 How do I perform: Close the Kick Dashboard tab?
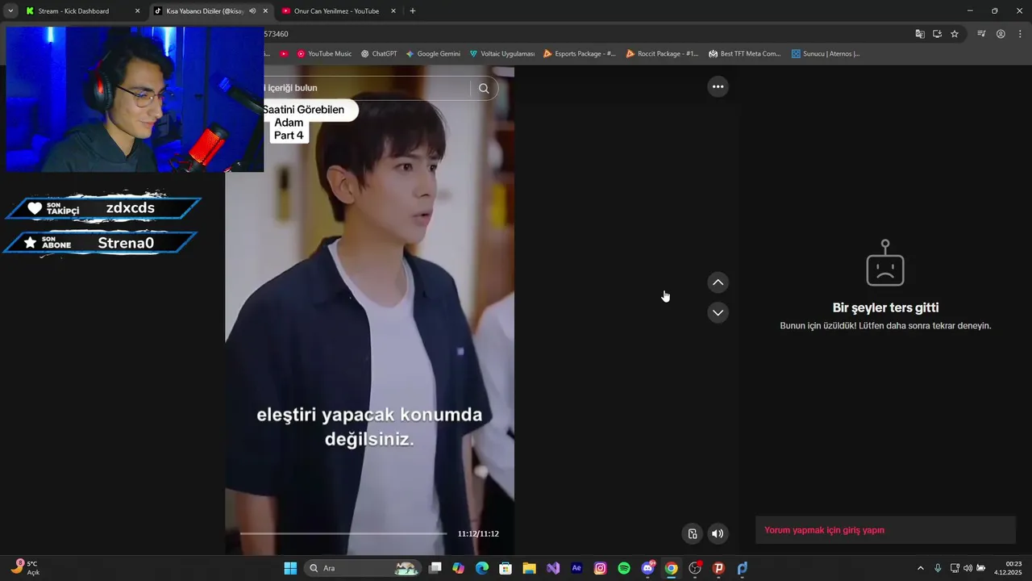pyautogui.click(x=137, y=11)
